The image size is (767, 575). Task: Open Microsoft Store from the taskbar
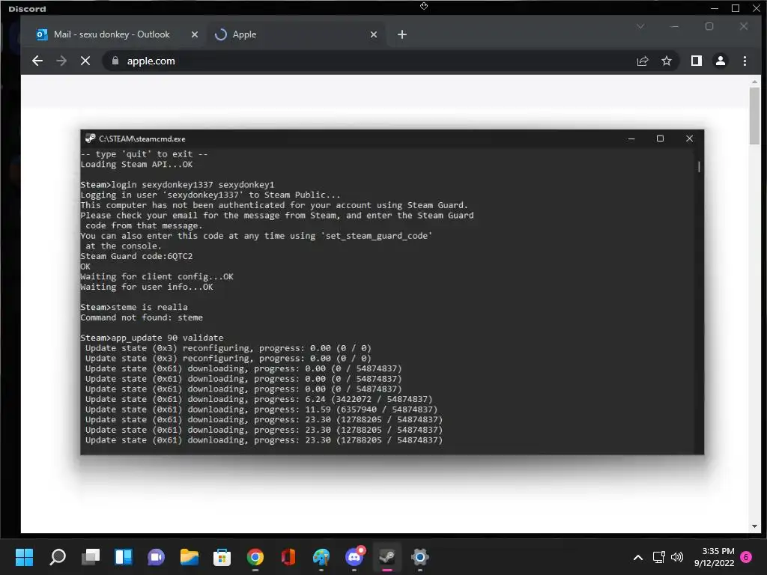222,557
